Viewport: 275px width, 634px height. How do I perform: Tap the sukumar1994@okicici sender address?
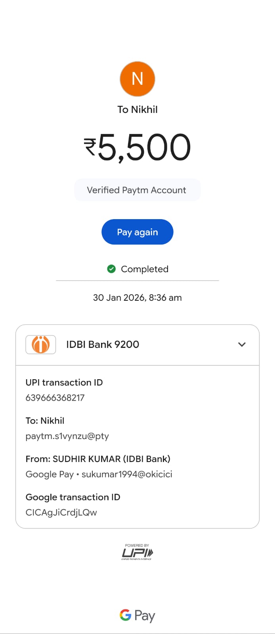click(x=127, y=474)
